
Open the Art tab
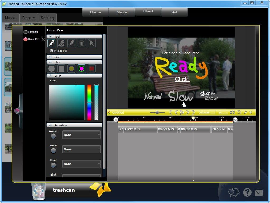coord(175,12)
